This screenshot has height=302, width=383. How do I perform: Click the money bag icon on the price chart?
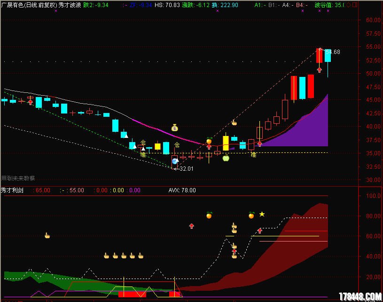click(x=174, y=128)
